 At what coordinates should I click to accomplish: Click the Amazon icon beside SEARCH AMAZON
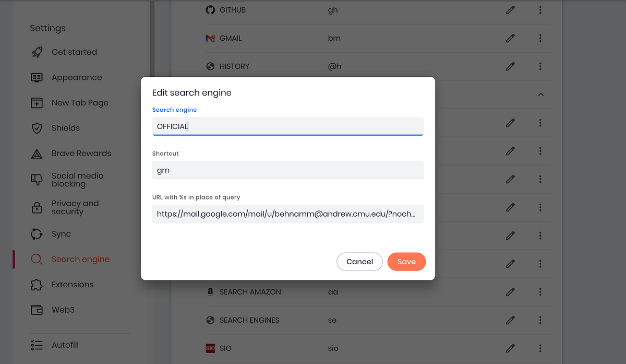[x=210, y=292]
